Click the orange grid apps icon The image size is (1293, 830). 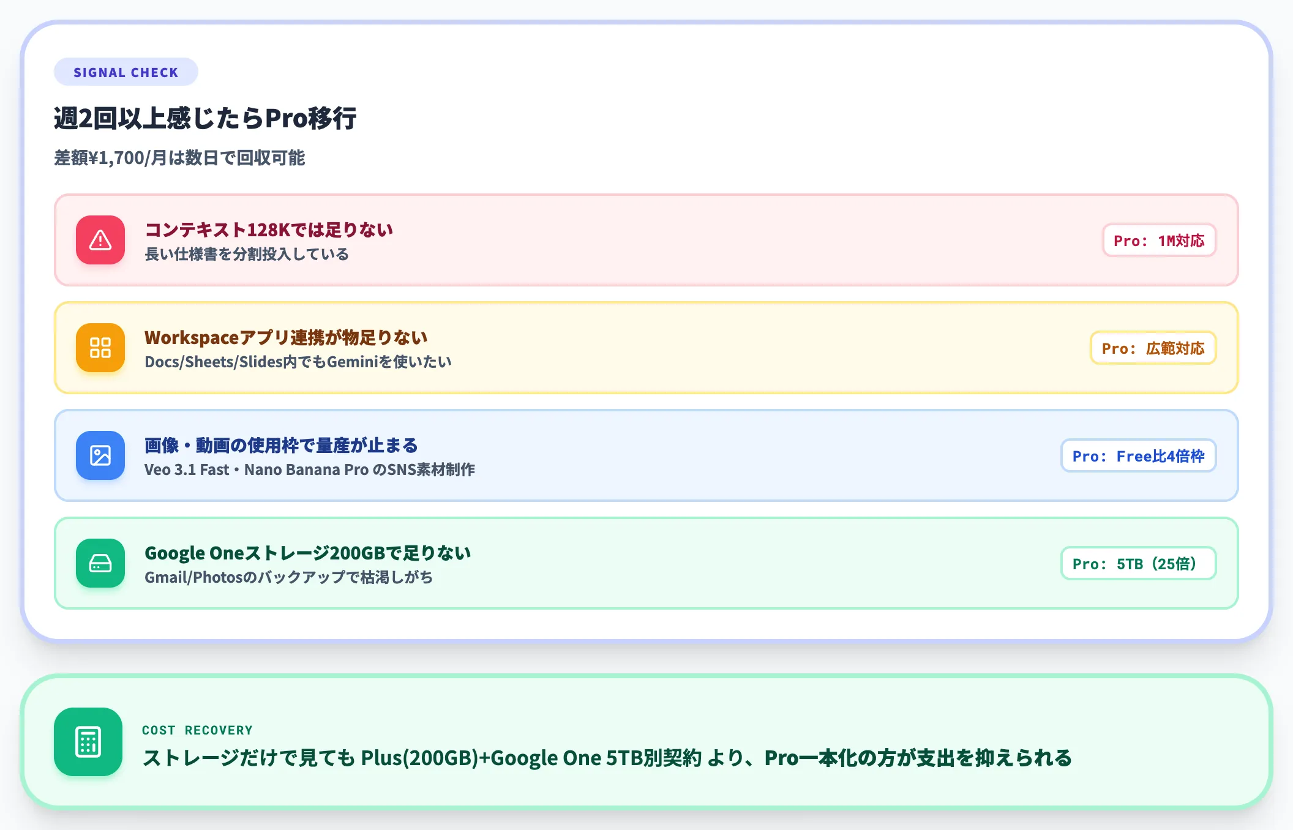100,348
